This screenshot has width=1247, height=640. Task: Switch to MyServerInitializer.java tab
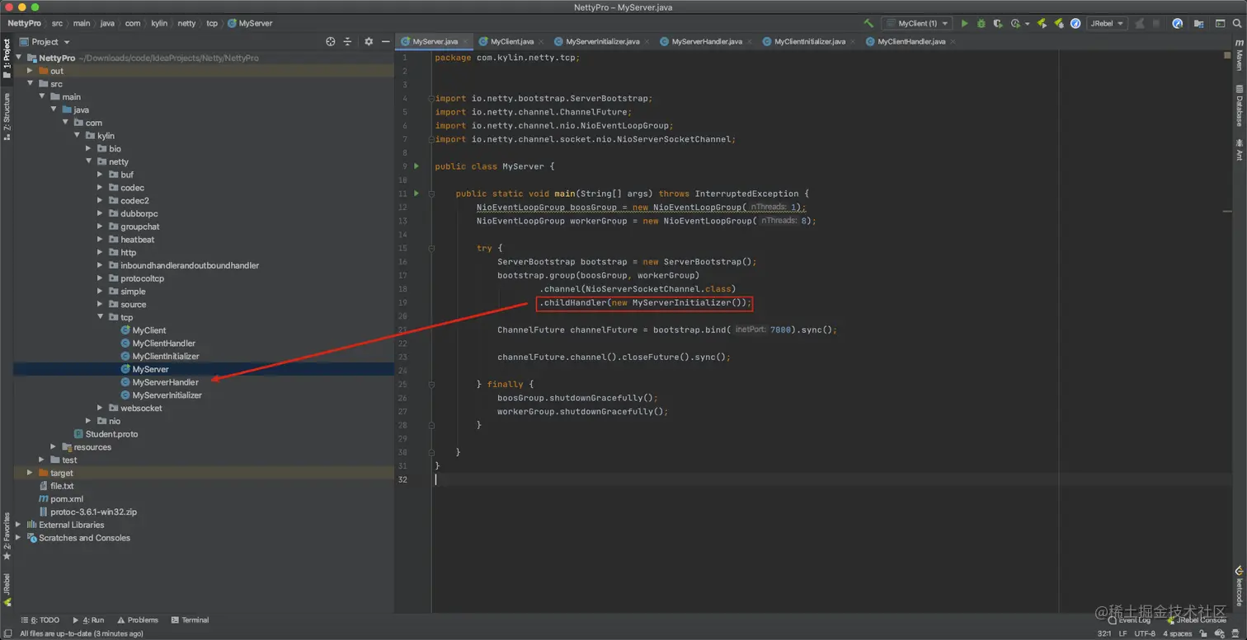point(602,41)
